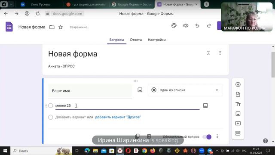275x155 pixels.
Task: Open the Лена Русяева VK browser tab
Action: (x=40, y=4)
